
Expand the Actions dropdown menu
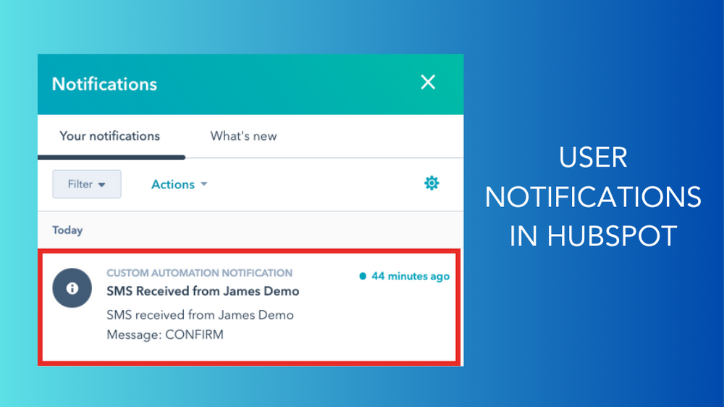(179, 185)
